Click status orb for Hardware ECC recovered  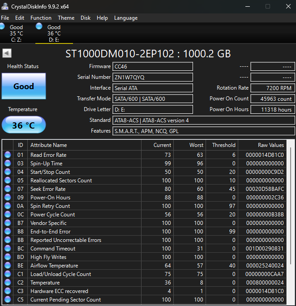tap(8, 291)
